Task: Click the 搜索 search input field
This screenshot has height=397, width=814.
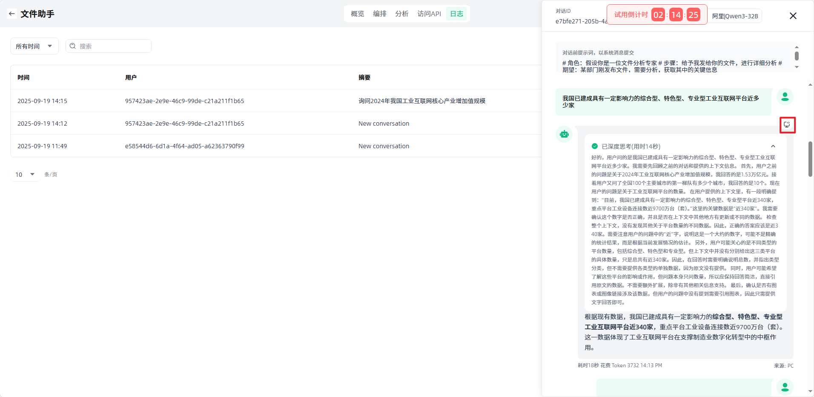Action: pyautogui.click(x=113, y=46)
